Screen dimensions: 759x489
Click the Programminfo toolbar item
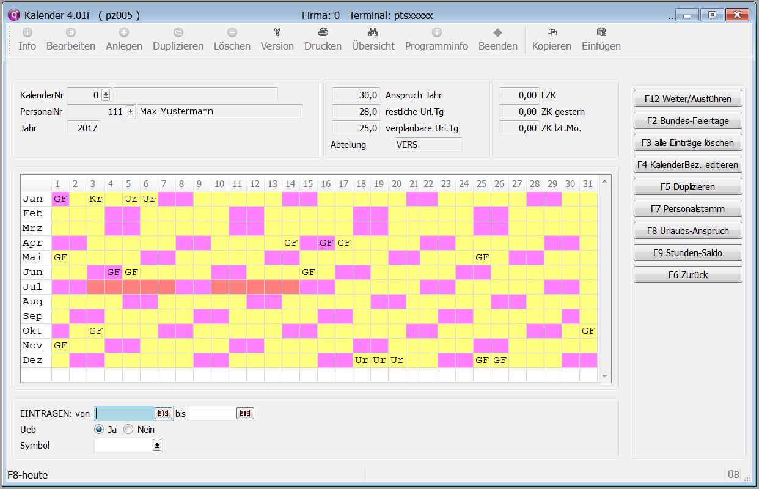436,39
